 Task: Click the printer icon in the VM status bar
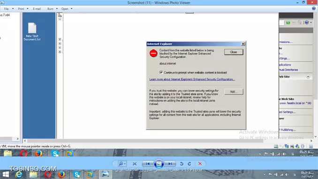[x=292, y=146]
